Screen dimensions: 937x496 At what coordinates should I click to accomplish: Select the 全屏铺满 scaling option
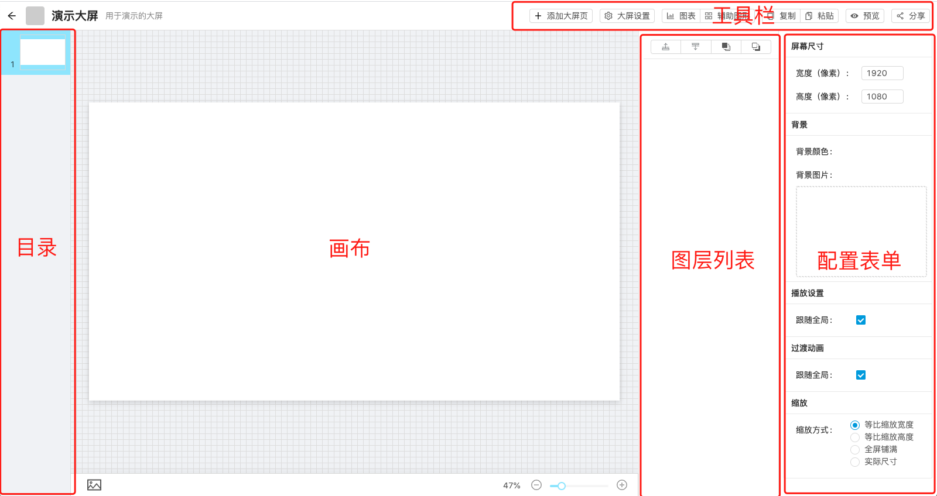click(855, 450)
